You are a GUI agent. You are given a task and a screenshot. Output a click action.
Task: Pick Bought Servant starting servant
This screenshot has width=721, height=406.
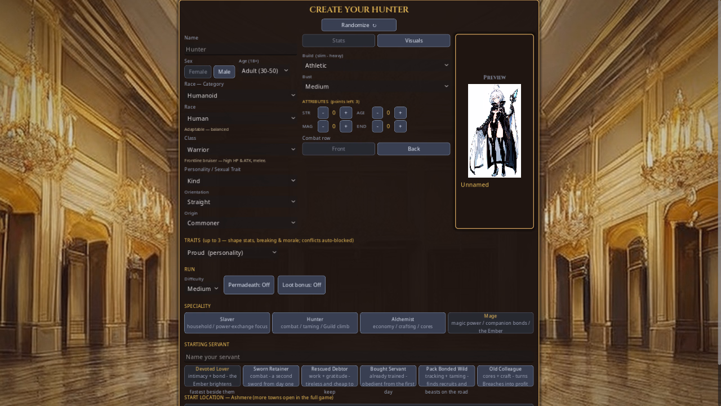388,376
